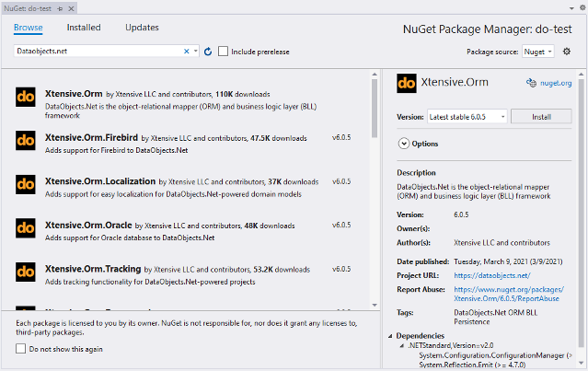Open the https://dataobjects.net/ project URL
588x371 pixels.
pos(492,275)
